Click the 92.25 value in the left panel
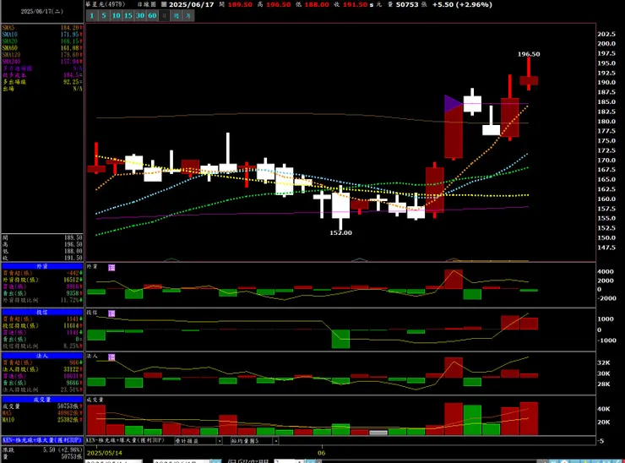Image resolution: width=625 pixels, height=463 pixels. [73, 82]
